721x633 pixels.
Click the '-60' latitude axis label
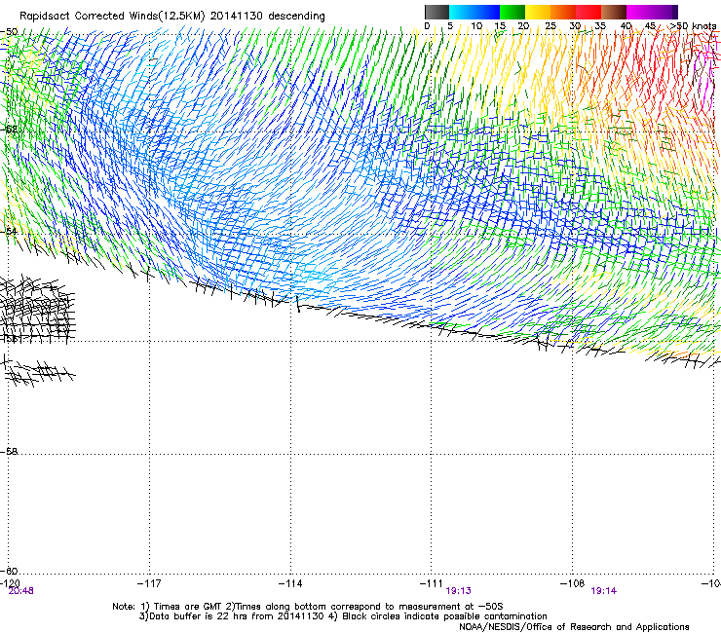[9, 571]
